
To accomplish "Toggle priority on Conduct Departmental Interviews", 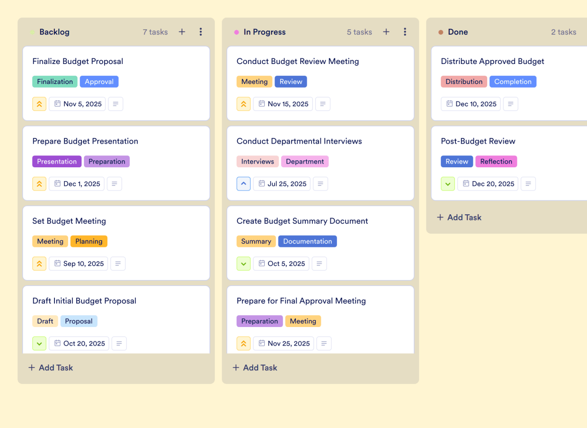I will 243,183.
